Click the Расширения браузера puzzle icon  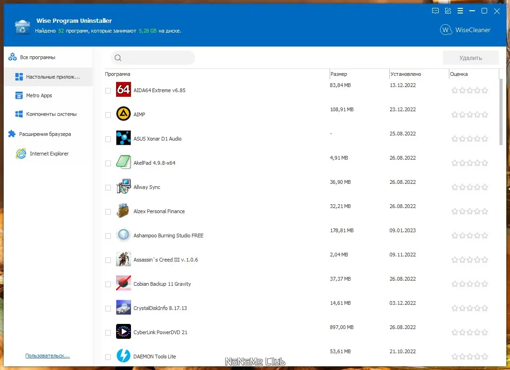12,134
